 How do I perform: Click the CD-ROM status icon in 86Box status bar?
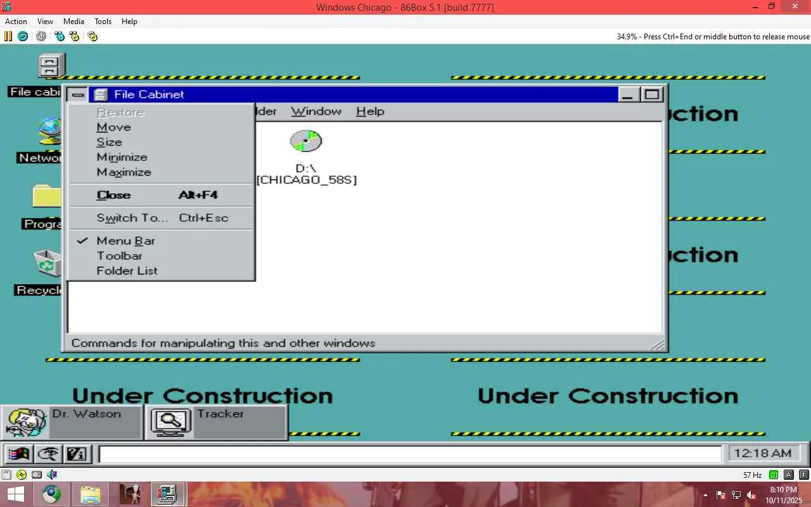22,475
